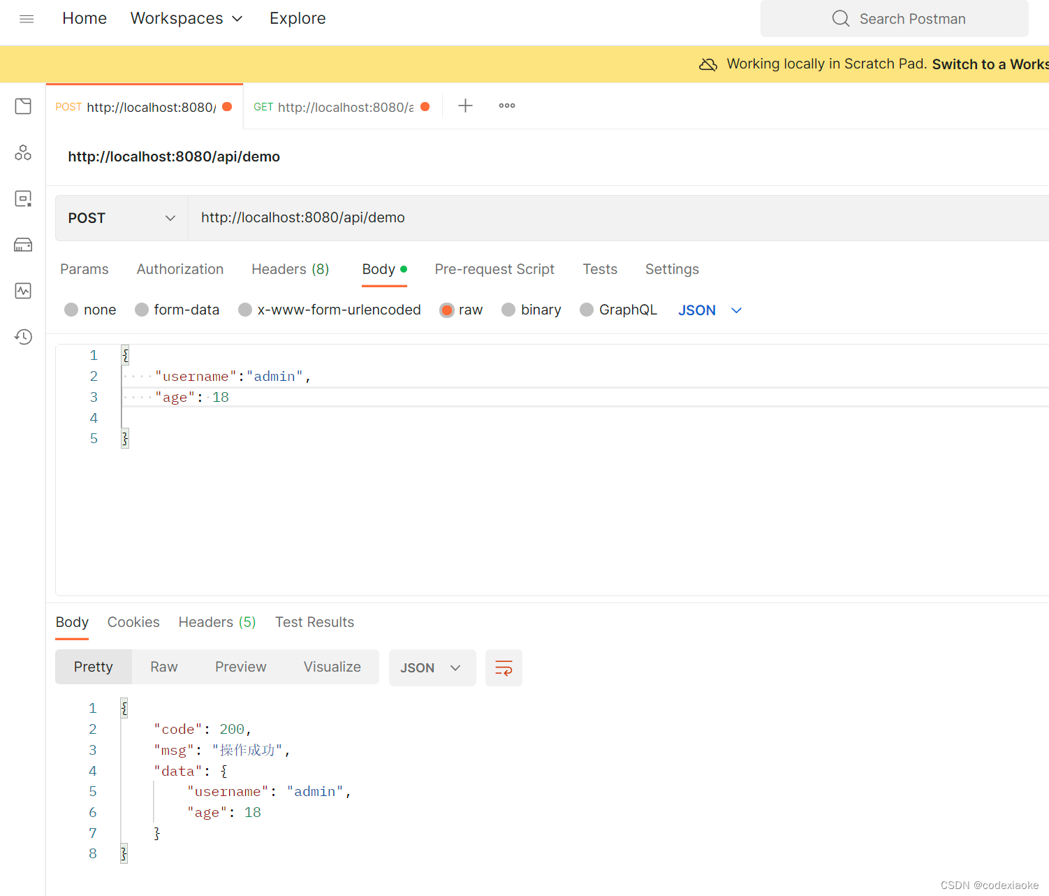Select the Raw response view
1049x896 pixels.
164,667
